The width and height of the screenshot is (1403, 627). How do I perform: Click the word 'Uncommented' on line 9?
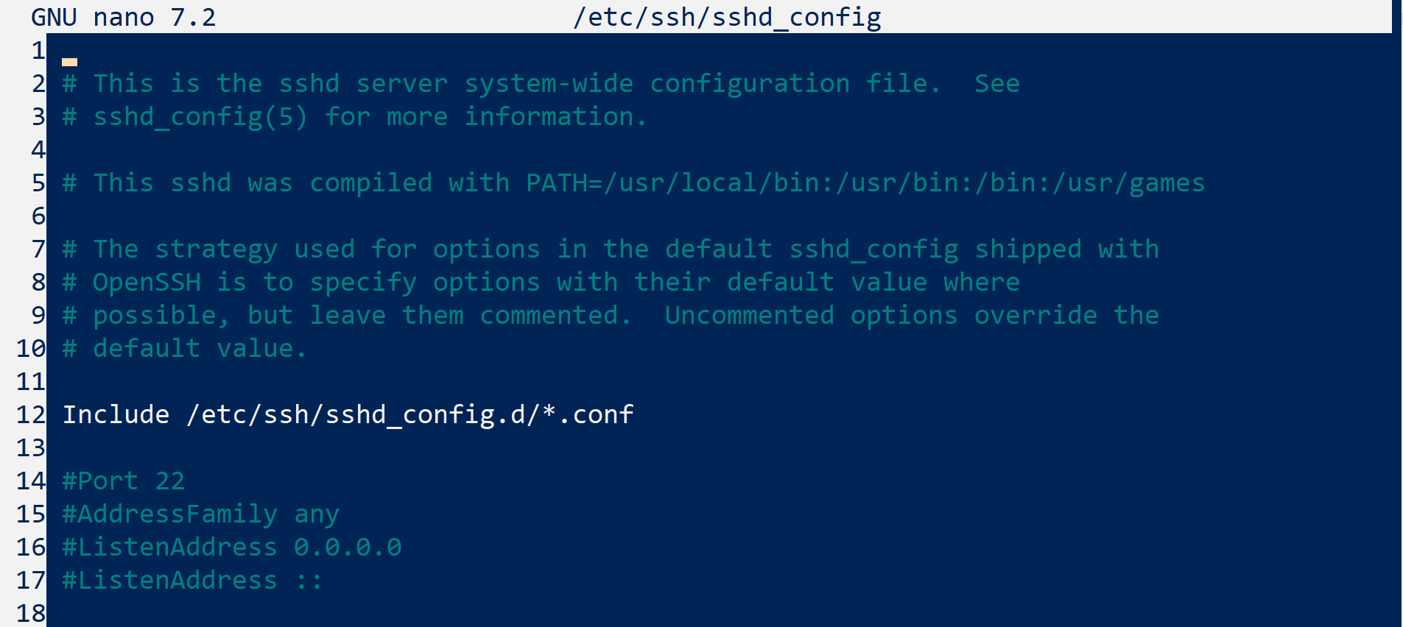(x=749, y=315)
